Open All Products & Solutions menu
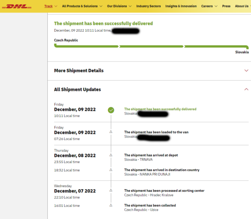 click(x=82, y=6)
